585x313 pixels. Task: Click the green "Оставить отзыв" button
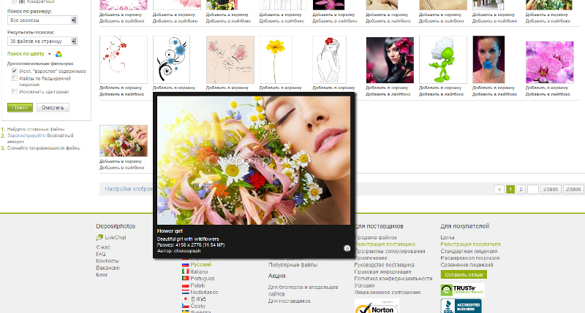coord(464,274)
